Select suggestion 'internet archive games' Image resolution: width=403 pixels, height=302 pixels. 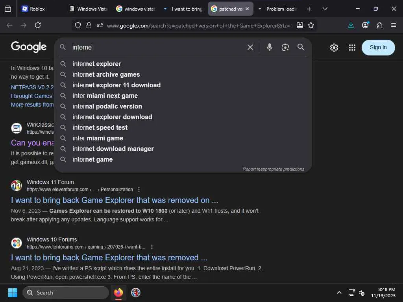(183, 74)
